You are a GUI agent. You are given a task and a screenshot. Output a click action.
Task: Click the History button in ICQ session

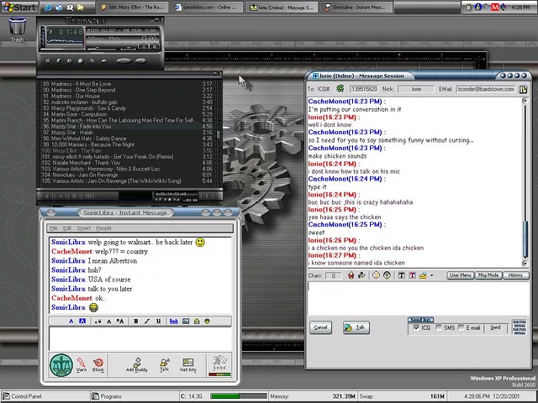pos(515,275)
